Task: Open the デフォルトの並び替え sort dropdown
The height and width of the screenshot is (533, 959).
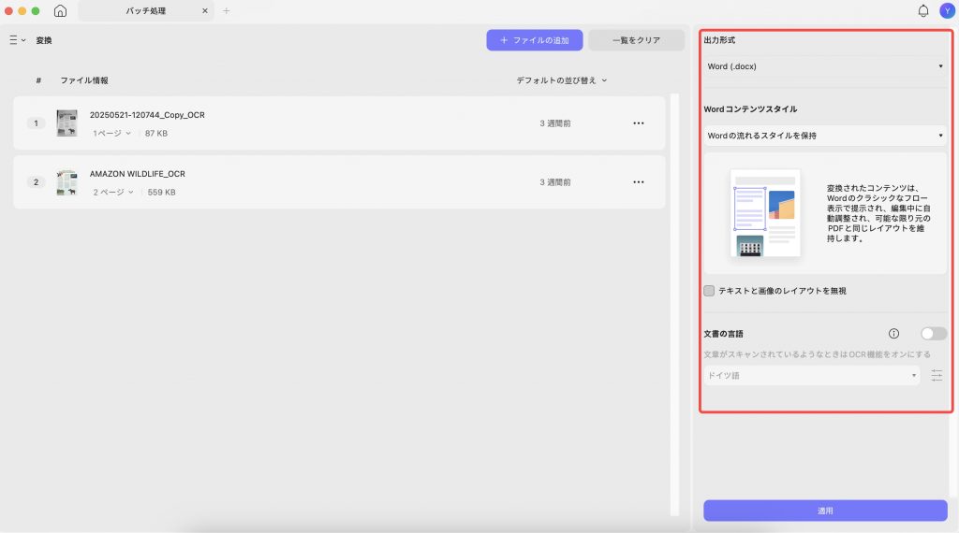Action: pos(562,80)
